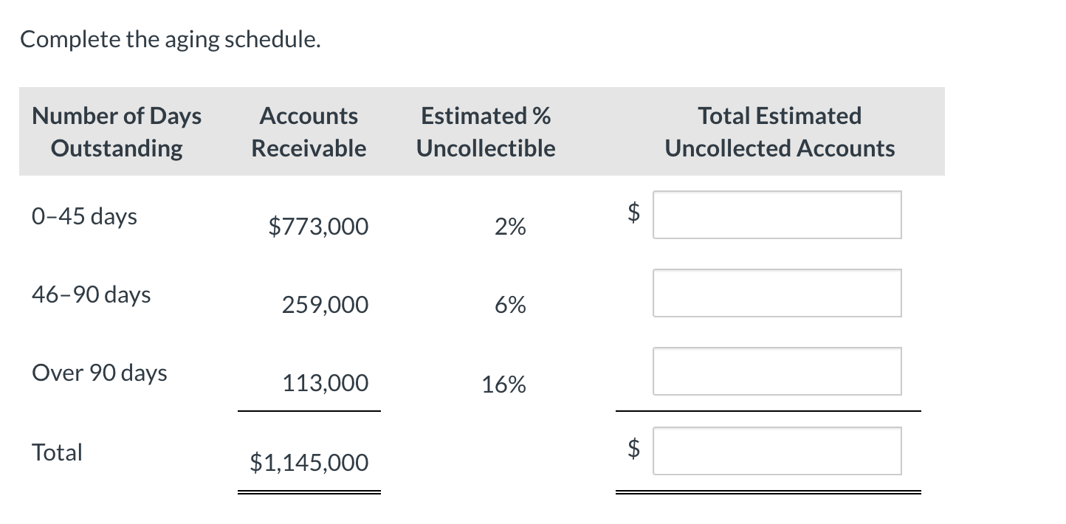Click the 'Estimated % Uncollectible' column header
Viewport: 1066px width, 524px height.
click(x=486, y=131)
